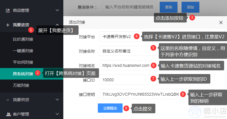Click the 商品管理 grid icon
The height and width of the screenshot is (119, 227).
8,11
